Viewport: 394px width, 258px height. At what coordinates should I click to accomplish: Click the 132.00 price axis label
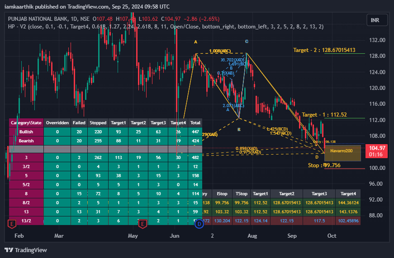coord(377,40)
